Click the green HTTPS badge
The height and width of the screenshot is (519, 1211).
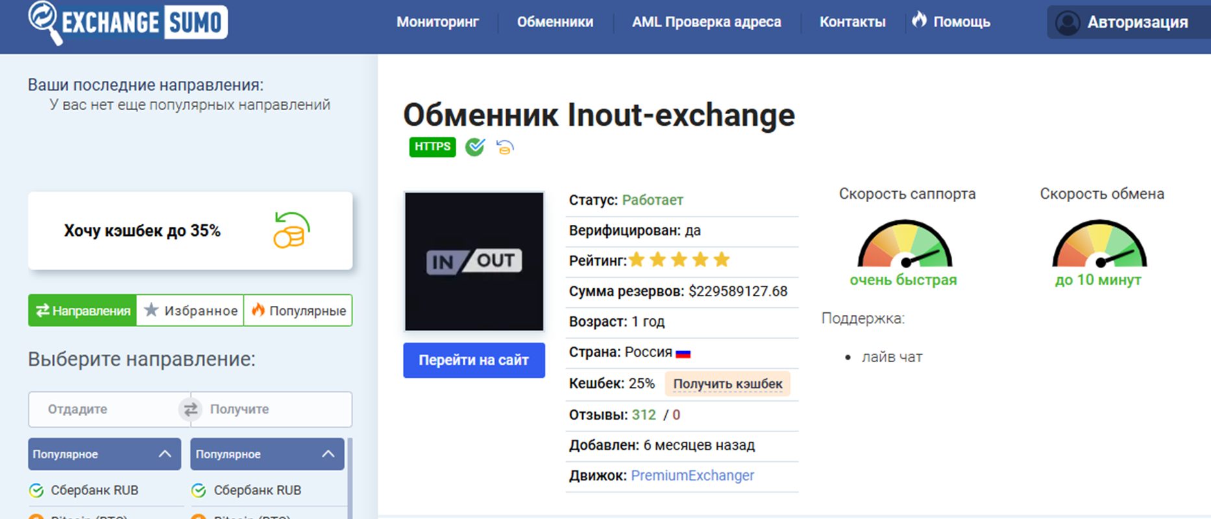[x=432, y=147]
